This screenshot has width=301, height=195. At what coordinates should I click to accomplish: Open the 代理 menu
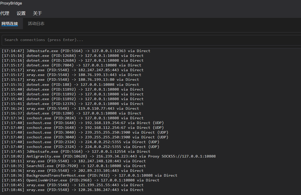pyautogui.click(x=5, y=13)
